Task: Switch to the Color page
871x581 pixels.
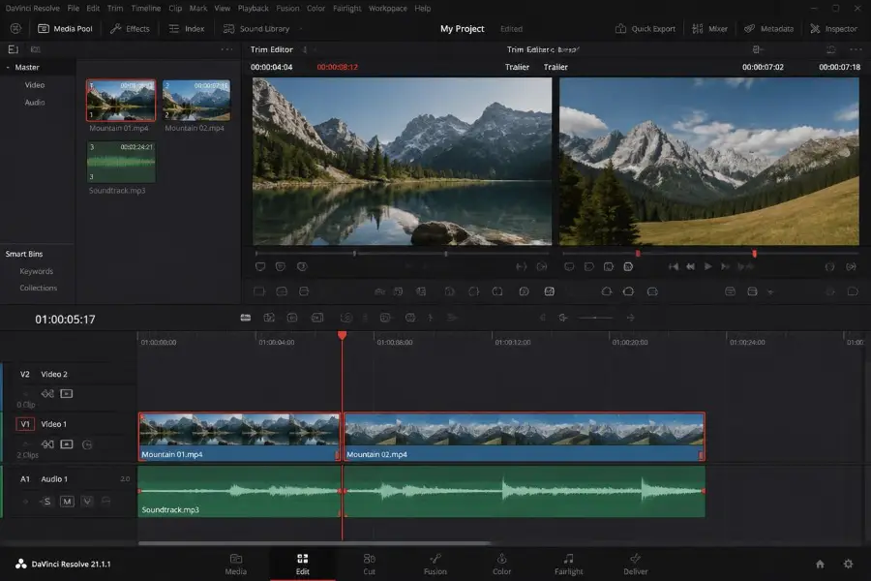Action: 501,565
